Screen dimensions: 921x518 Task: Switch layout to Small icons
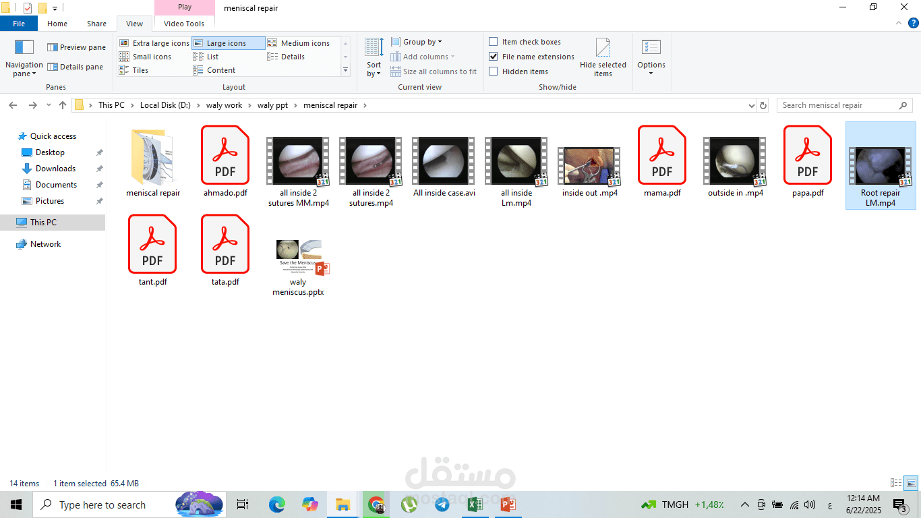point(145,57)
